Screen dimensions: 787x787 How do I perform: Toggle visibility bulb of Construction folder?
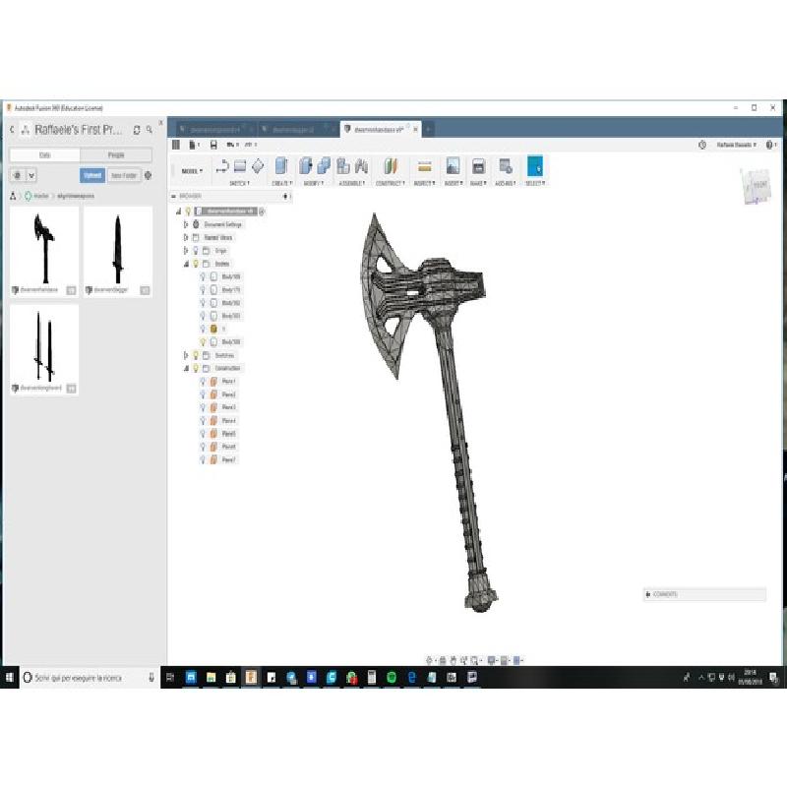click(196, 368)
